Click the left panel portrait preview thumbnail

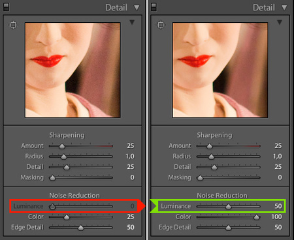73,70
